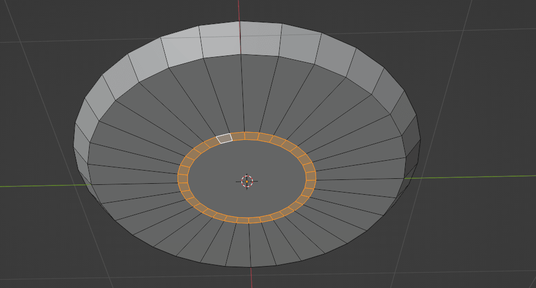Click empty viewport background in the top-left corner
The height and width of the screenshot is (288, 536).
tap(22, 16)
